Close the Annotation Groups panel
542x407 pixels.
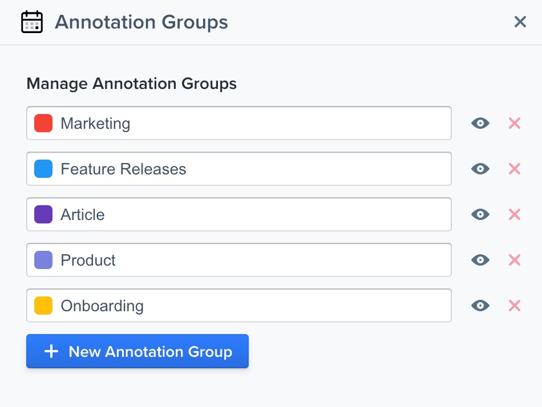point(520,22)
